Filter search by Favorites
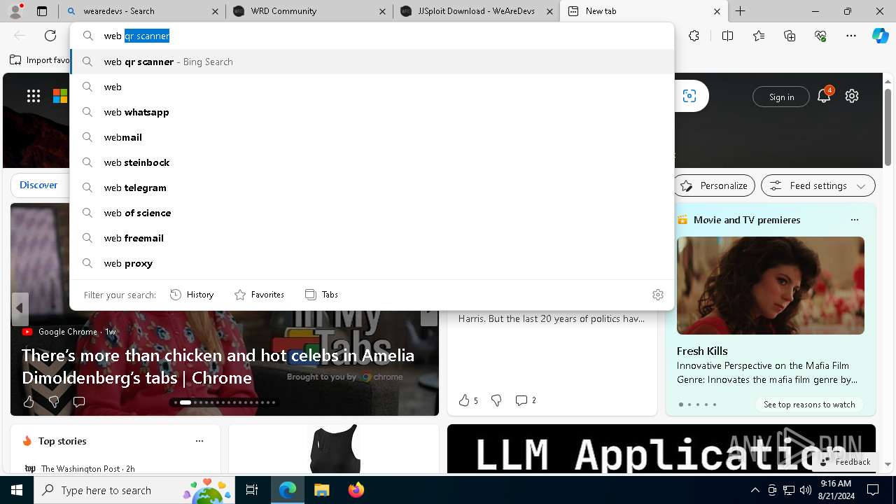This screenshot has width=896, height=504. (259, 295)
